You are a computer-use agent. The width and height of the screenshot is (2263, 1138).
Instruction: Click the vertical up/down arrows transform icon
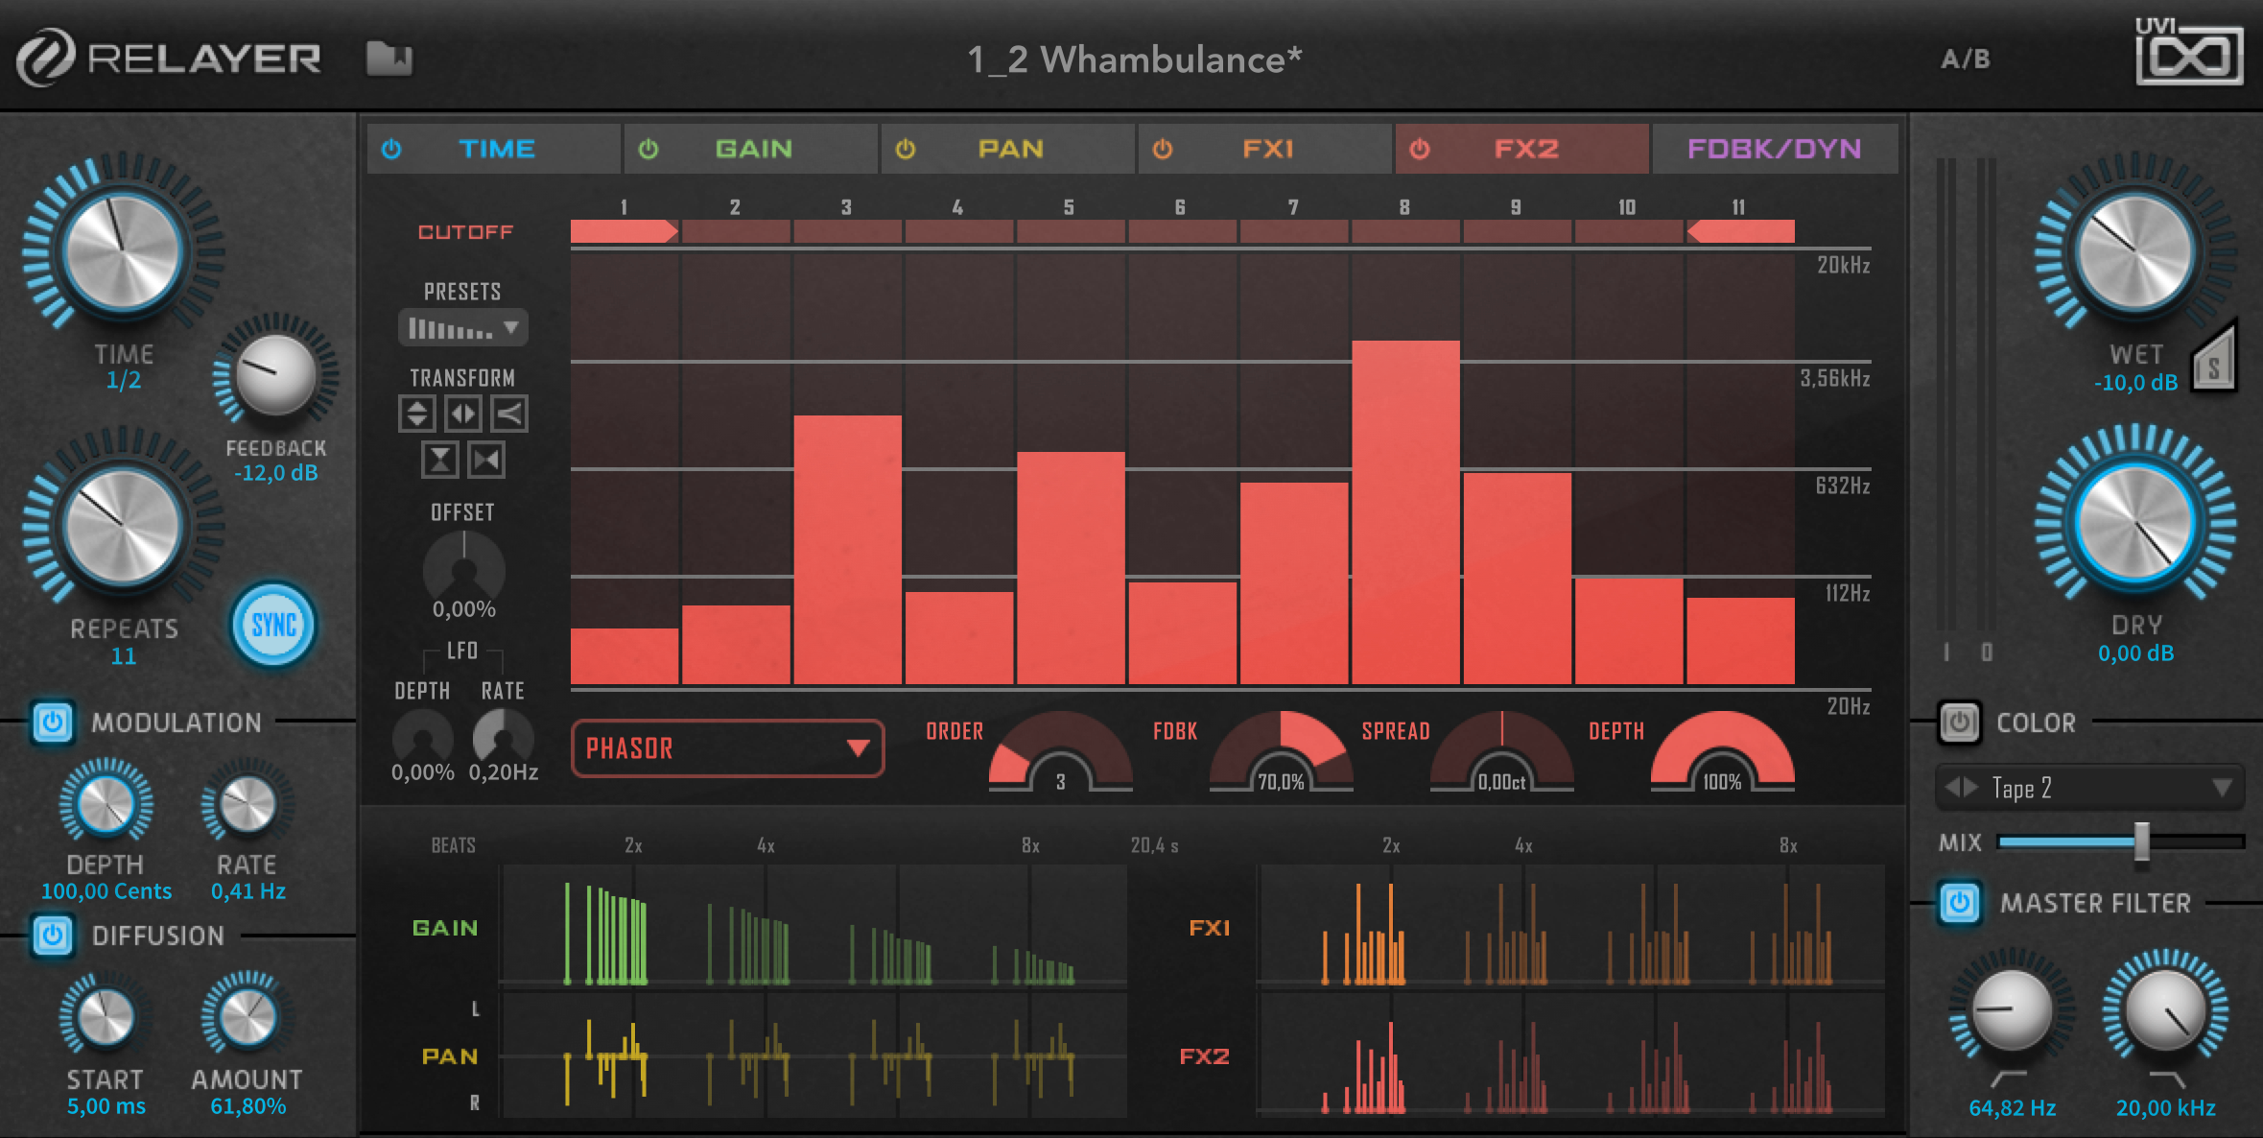(416, 415)
